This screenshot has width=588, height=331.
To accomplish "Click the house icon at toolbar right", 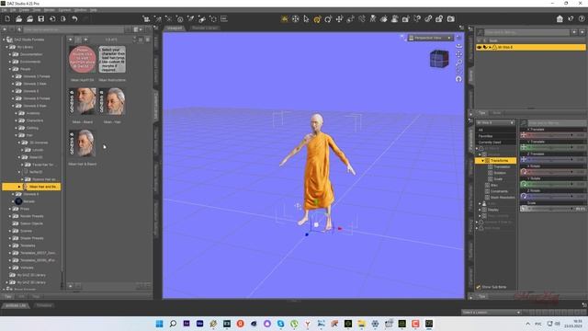I will [560, 18].
